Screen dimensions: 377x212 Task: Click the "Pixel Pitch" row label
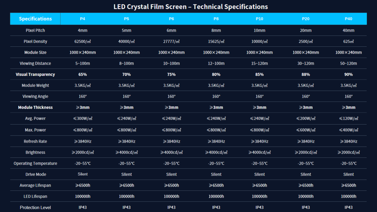pos(35,30)
